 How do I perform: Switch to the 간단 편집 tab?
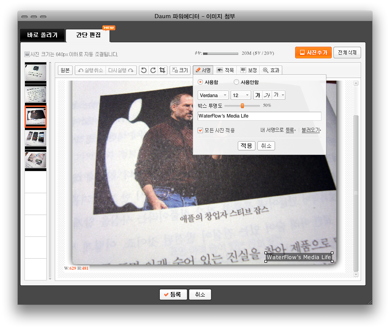coord(88,35)
